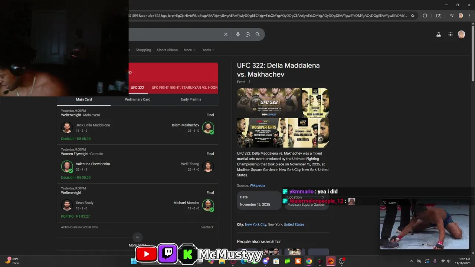Open Crunchyroll from the taskbar
Image resolution: width=475 pixels, height=267 pixels.
[x=298, y=261]
